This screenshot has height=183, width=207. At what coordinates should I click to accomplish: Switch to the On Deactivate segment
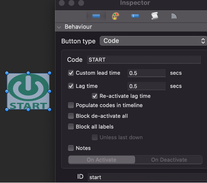pos(169,160)
